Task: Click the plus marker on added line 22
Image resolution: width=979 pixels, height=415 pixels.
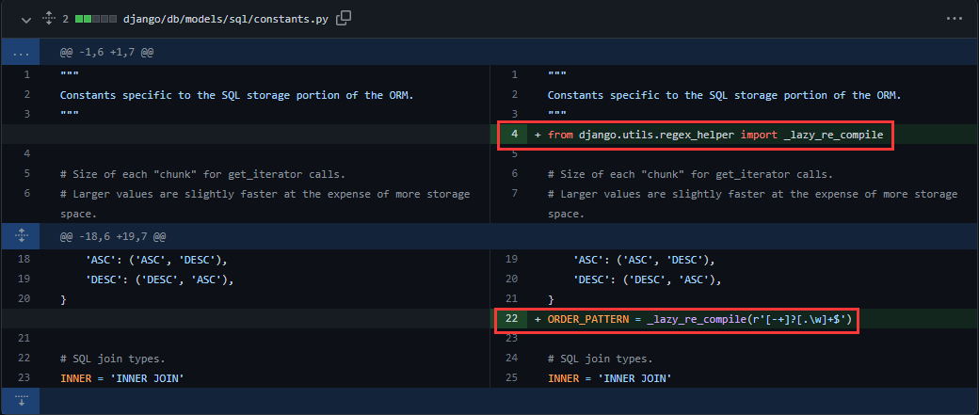Action: [538, 319]
